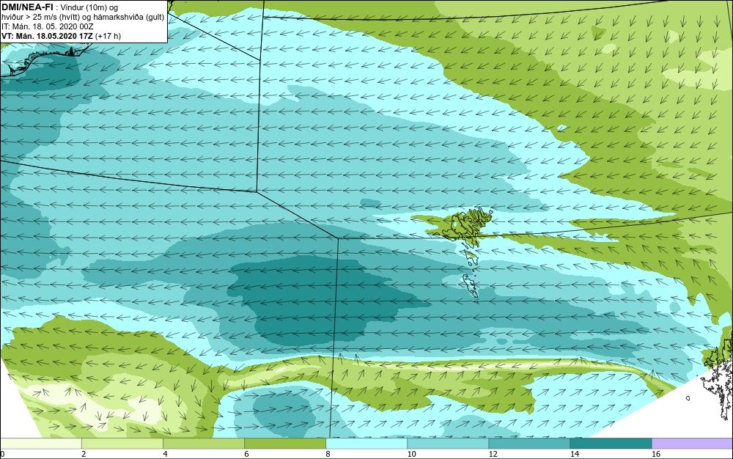Click the 12–14 m/s teal legend swatch

click(528, 443)
